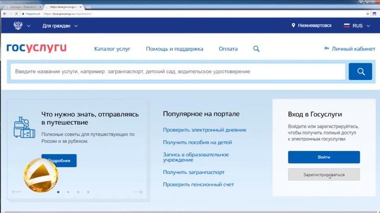This screenshot has height=213, width=380.
Task: Click the Russian coat of arms emblem icon
Action: point(18,25)
